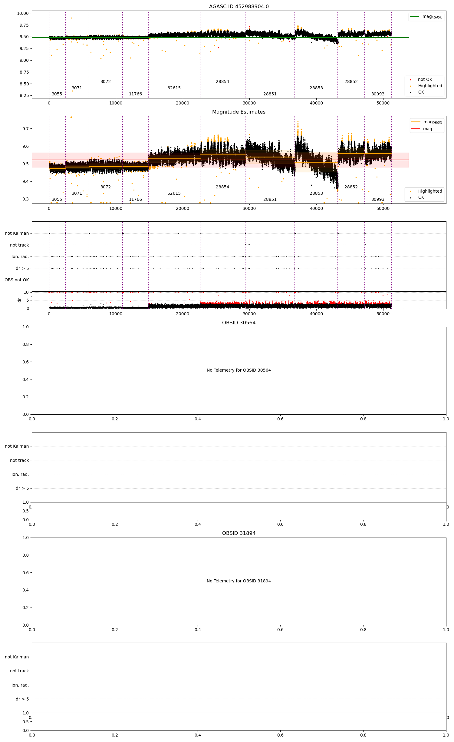Screen dimensions: 454x742
Task: Click the "9.3" tick on the Magnitude Estimates axis
Action: tap(25, 199)
